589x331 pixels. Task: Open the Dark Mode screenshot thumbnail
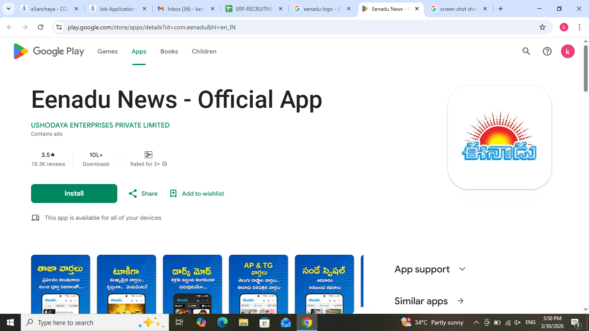192,284
